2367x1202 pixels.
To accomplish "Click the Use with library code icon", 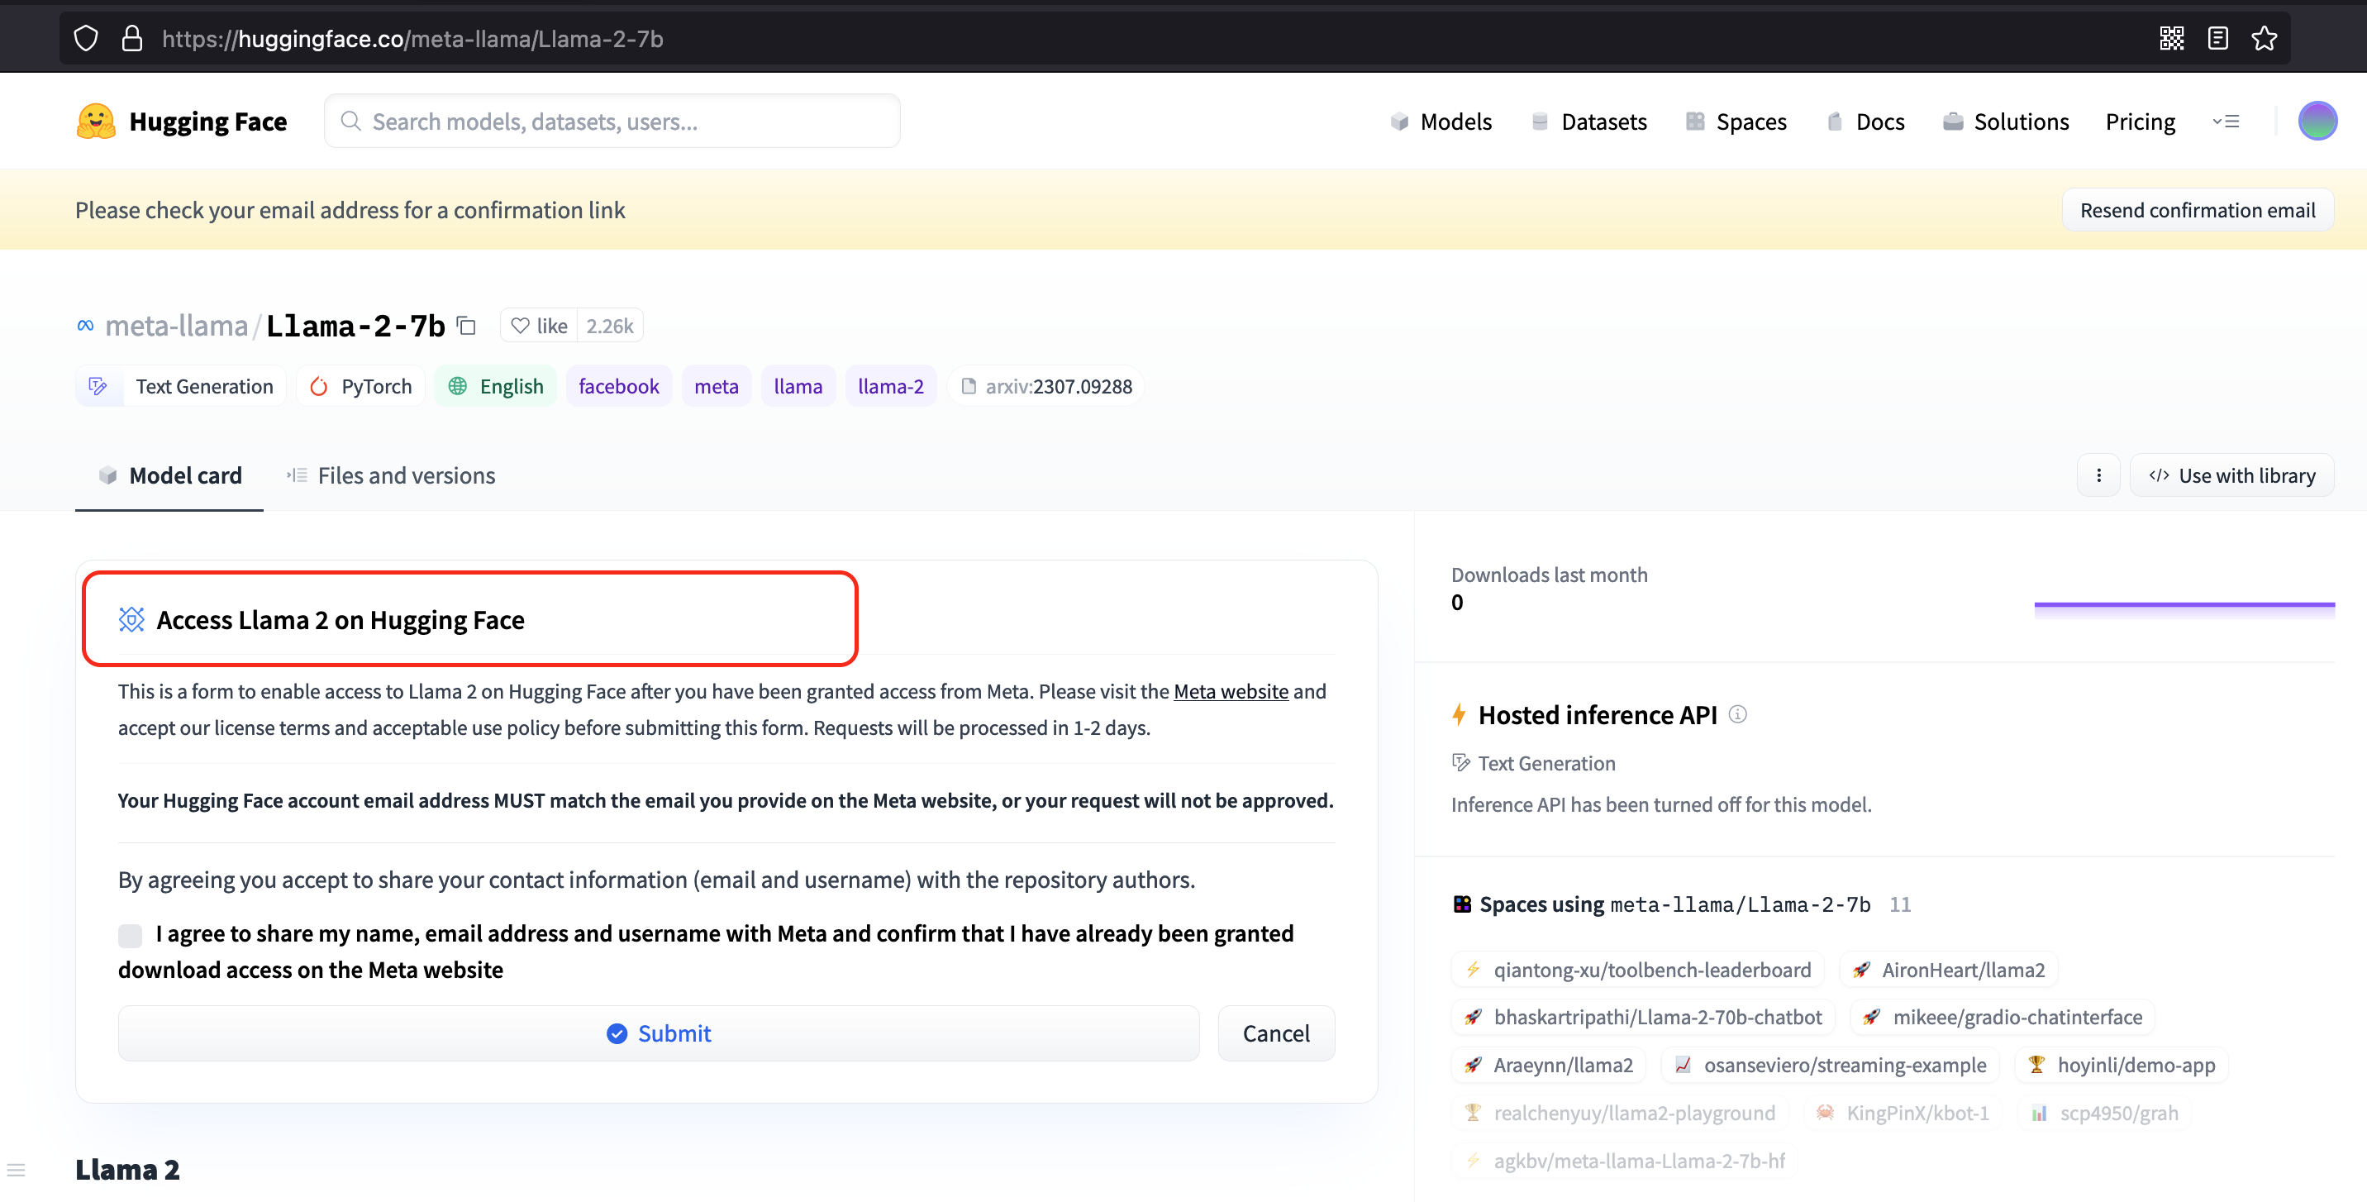I will 2160,475.
